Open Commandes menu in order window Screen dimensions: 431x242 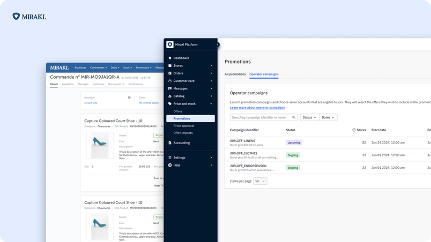click(x=99, y=67)
